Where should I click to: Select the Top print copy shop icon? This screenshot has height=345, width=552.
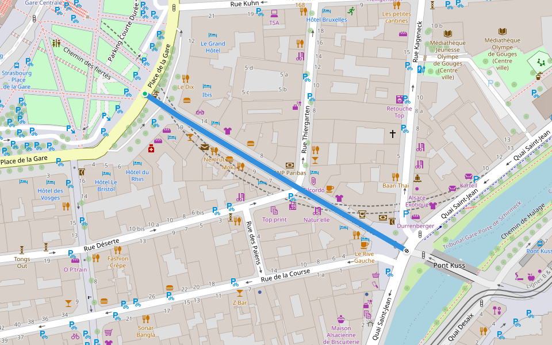pyautogui.click(x=274, y=210)
